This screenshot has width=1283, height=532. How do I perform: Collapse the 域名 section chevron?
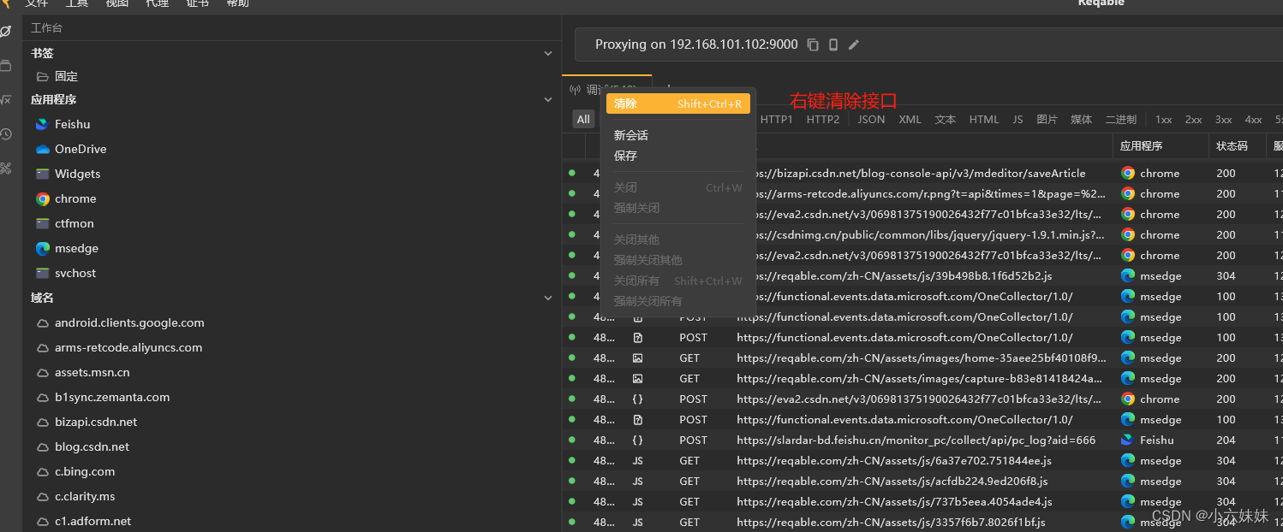point(547,297)
